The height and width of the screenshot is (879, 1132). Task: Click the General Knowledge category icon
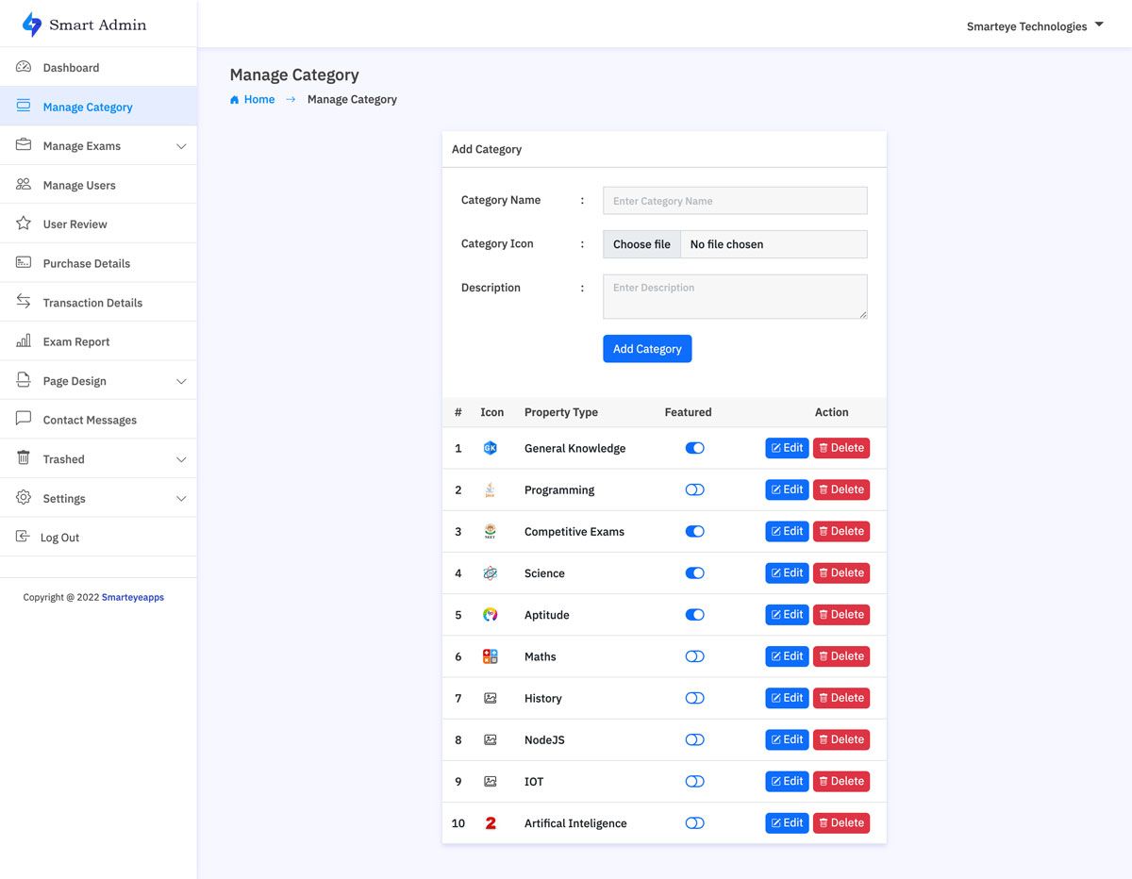click(x=490, y=448)
